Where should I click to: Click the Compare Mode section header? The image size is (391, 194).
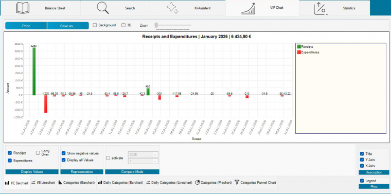pos(132,172)
